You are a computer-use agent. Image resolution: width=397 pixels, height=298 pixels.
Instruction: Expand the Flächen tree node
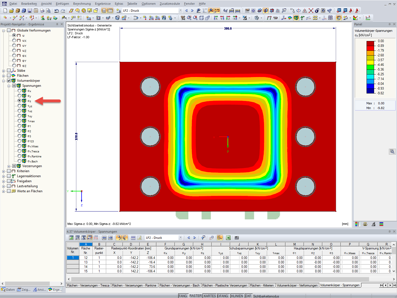3,76
